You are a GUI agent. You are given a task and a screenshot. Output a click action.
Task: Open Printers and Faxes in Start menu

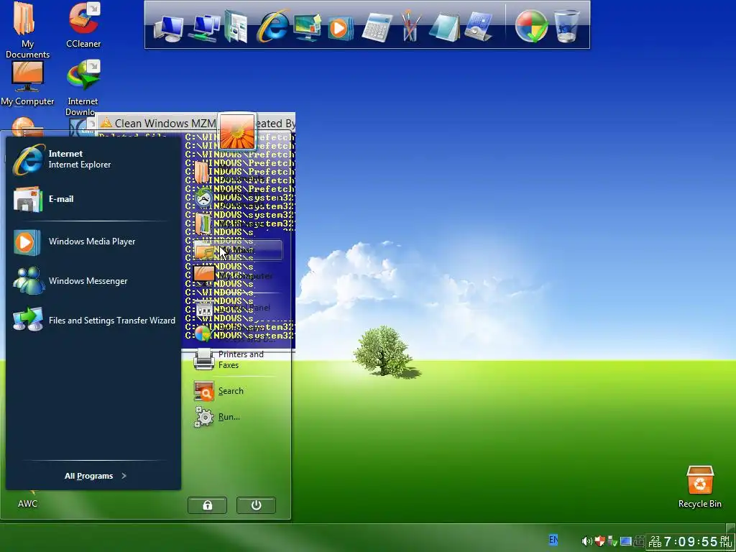click(x=237, y=359)
